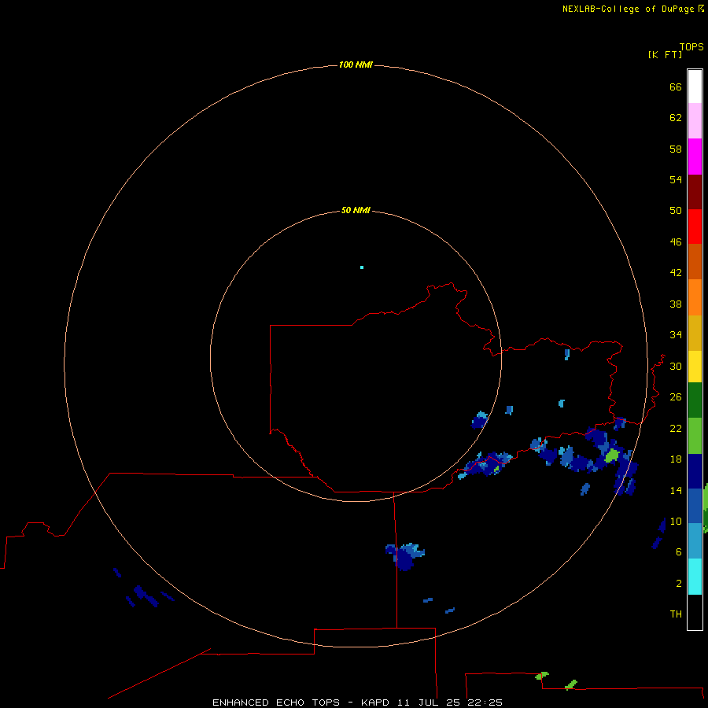Click the 6 legend value
This screenshot has width=708, height=708.
coord(679,552)
